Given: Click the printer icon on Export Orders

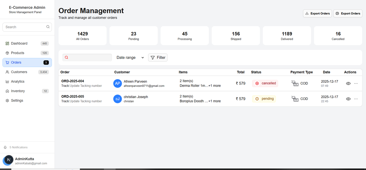Looking at the screenshot, I should click(337, 13).
